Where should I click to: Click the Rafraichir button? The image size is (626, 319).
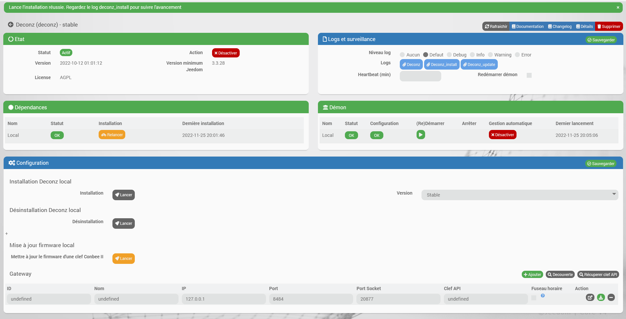[496, 27]
